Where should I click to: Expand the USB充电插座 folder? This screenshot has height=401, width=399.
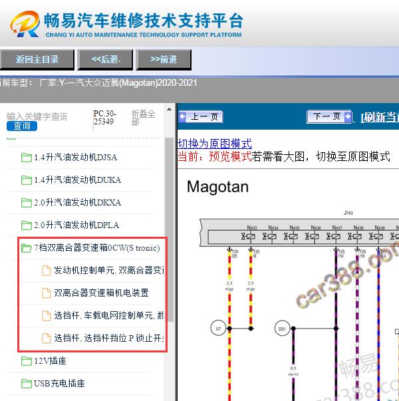(59, 383)
